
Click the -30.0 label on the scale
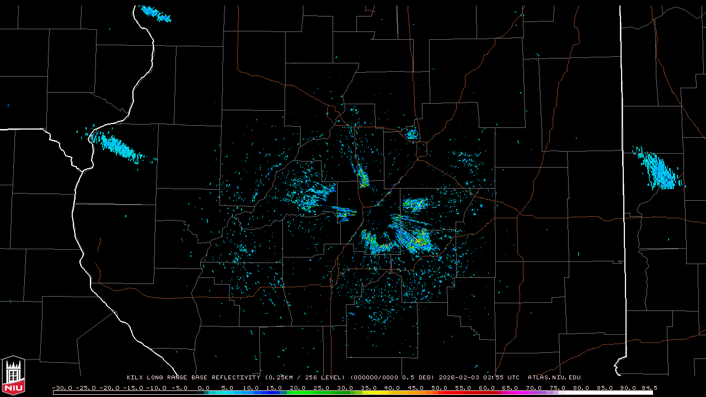[62, 388]
